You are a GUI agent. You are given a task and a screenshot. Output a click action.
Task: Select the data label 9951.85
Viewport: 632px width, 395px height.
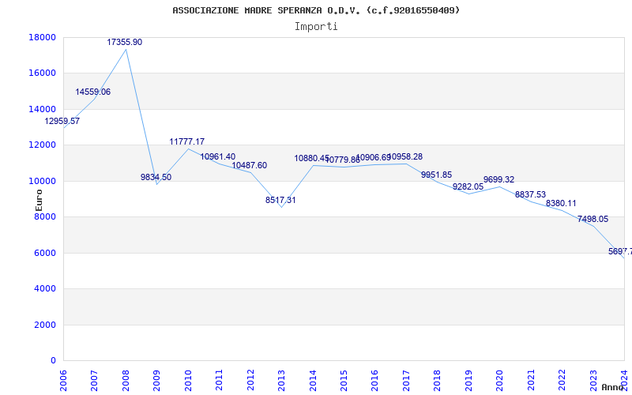click(x=437, y=175)
